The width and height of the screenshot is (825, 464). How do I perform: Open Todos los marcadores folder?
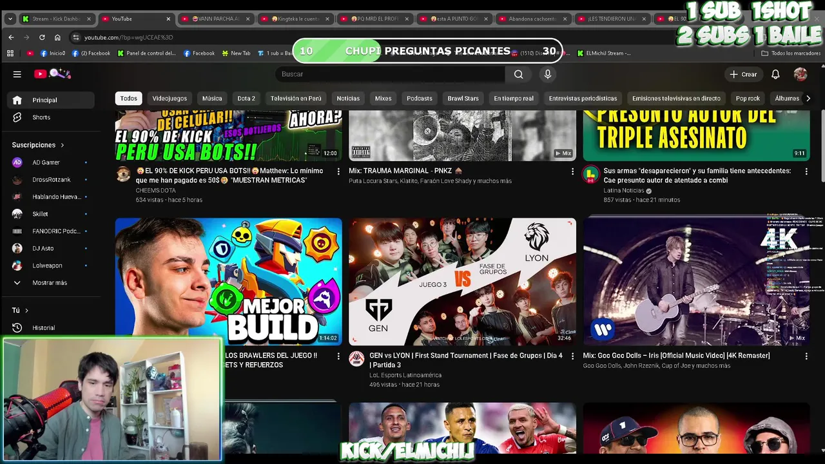click(x=791, y=53)
